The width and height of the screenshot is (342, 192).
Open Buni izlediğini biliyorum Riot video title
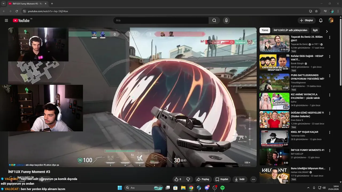coord(308,168)
